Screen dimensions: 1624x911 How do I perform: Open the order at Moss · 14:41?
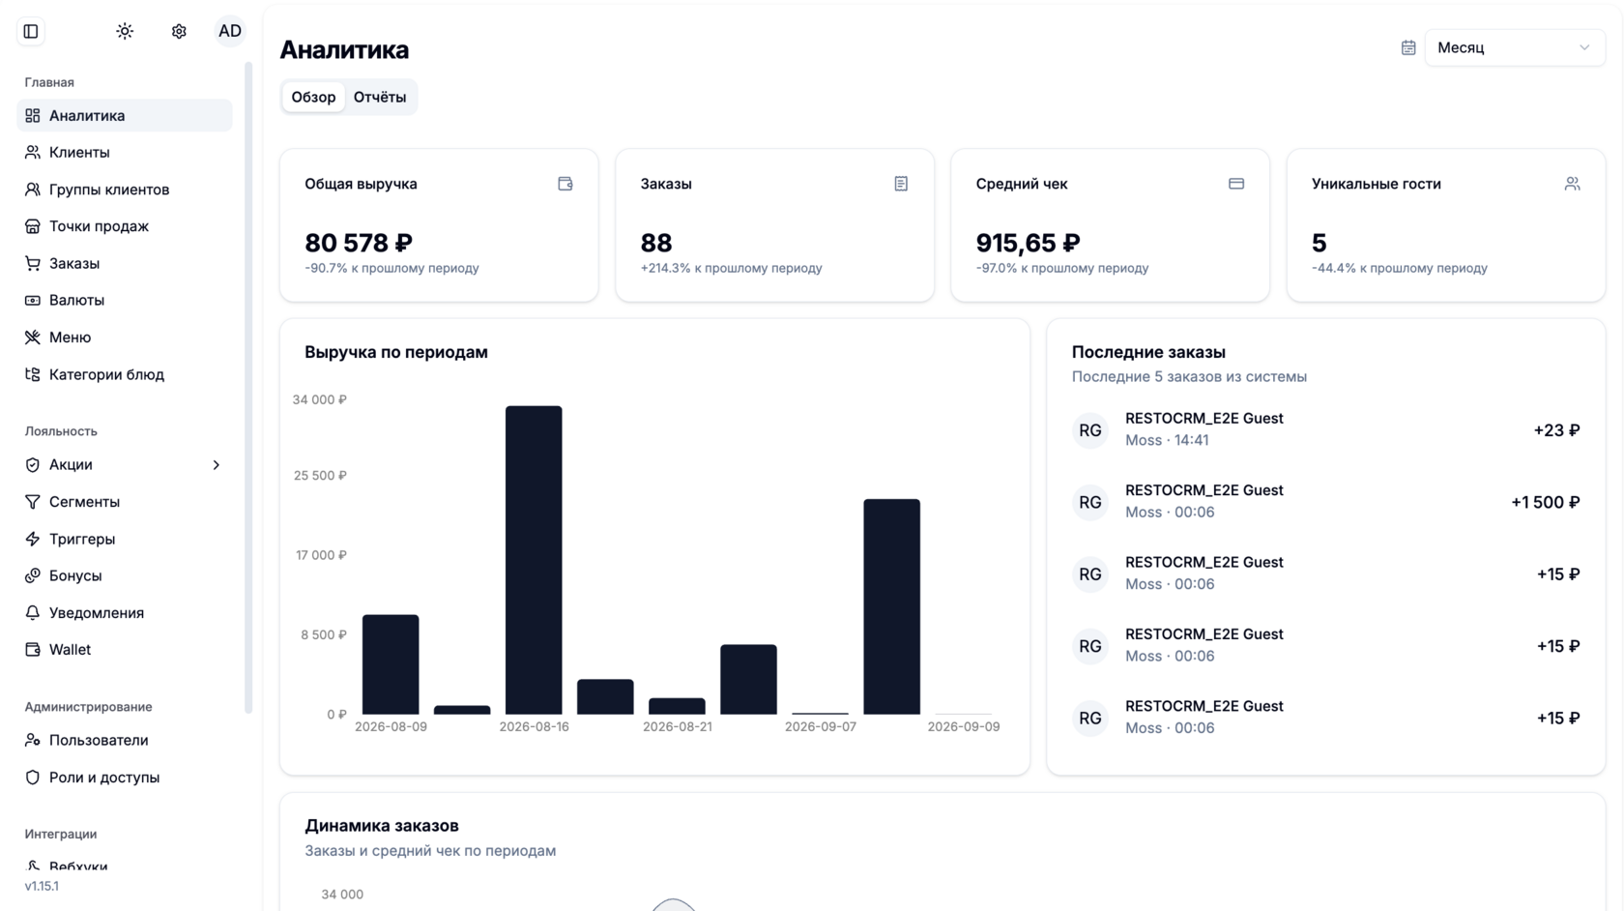tap(1325, 429)
